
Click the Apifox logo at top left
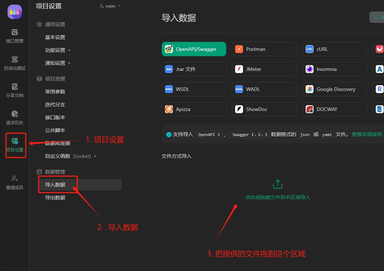14,12
